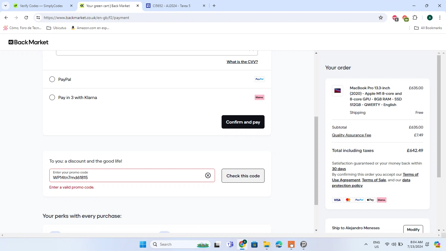Show hidden system tray icons
Viewport: 446px width, 251px height.
point(366,244)
